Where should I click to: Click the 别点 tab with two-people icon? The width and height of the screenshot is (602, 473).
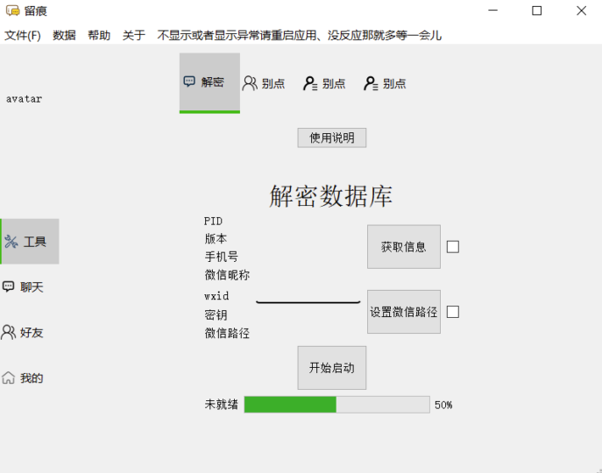(x=250, y=83)
